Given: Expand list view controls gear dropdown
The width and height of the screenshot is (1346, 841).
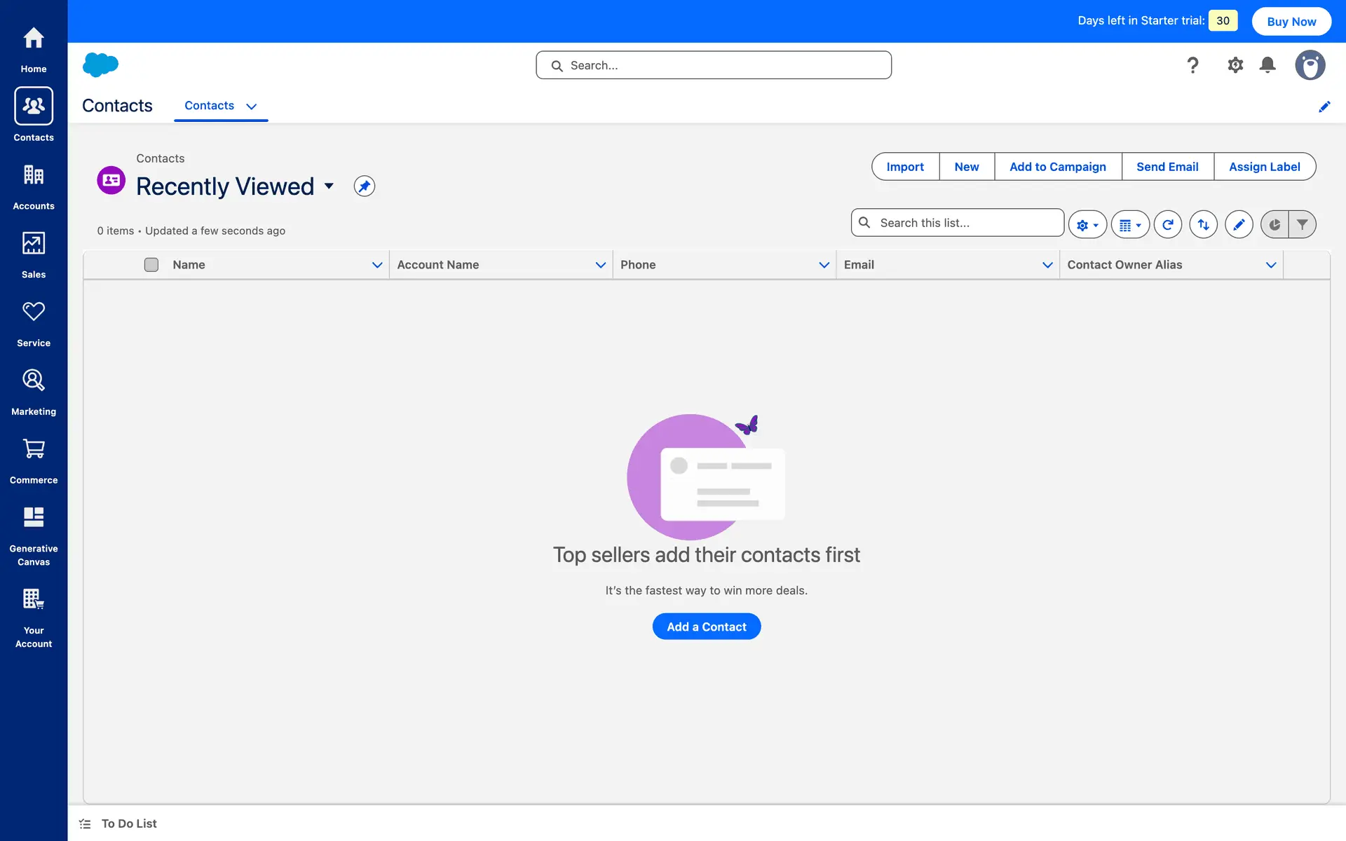Looking at the screenshot, I should click(1087, 224).
